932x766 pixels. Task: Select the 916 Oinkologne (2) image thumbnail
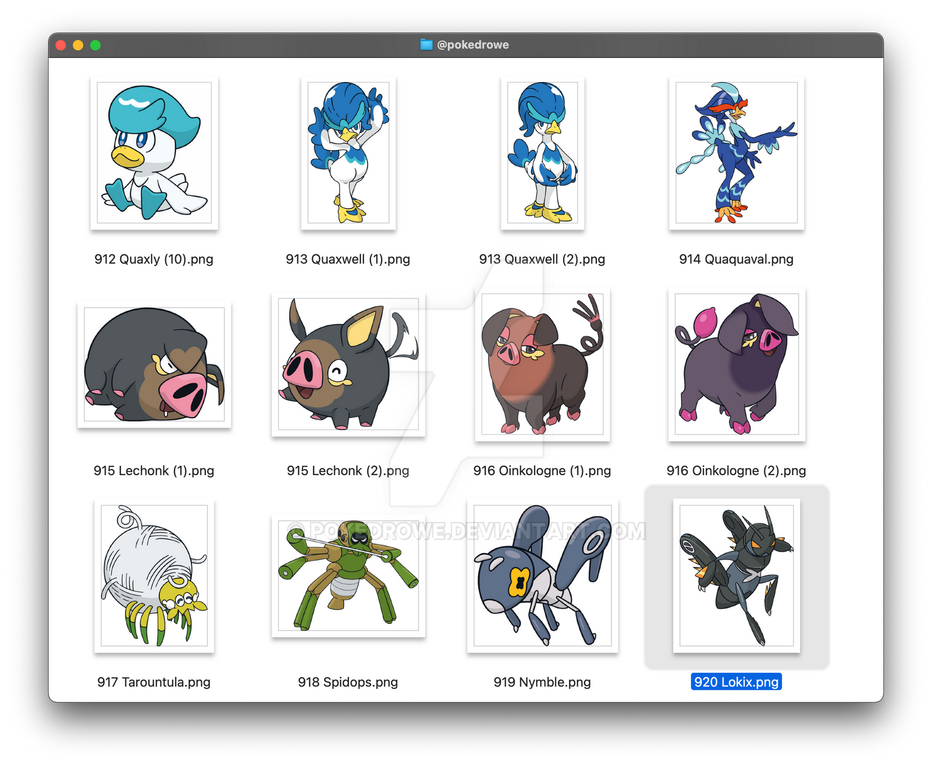pos(736,364)
